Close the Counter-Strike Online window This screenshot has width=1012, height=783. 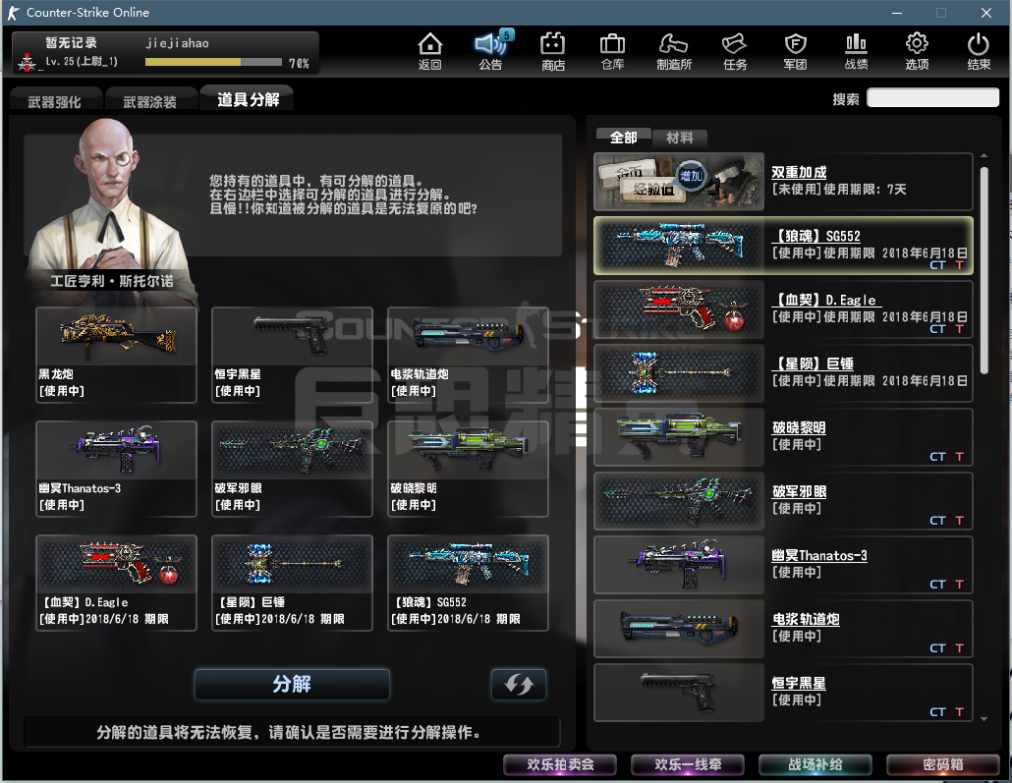tap(986, 13)
